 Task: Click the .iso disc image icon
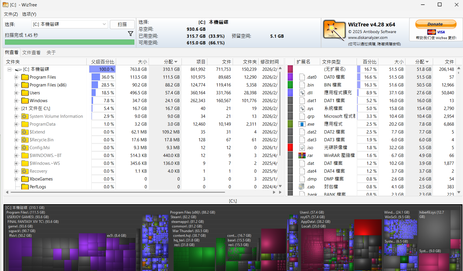click(x=302, y=148)
